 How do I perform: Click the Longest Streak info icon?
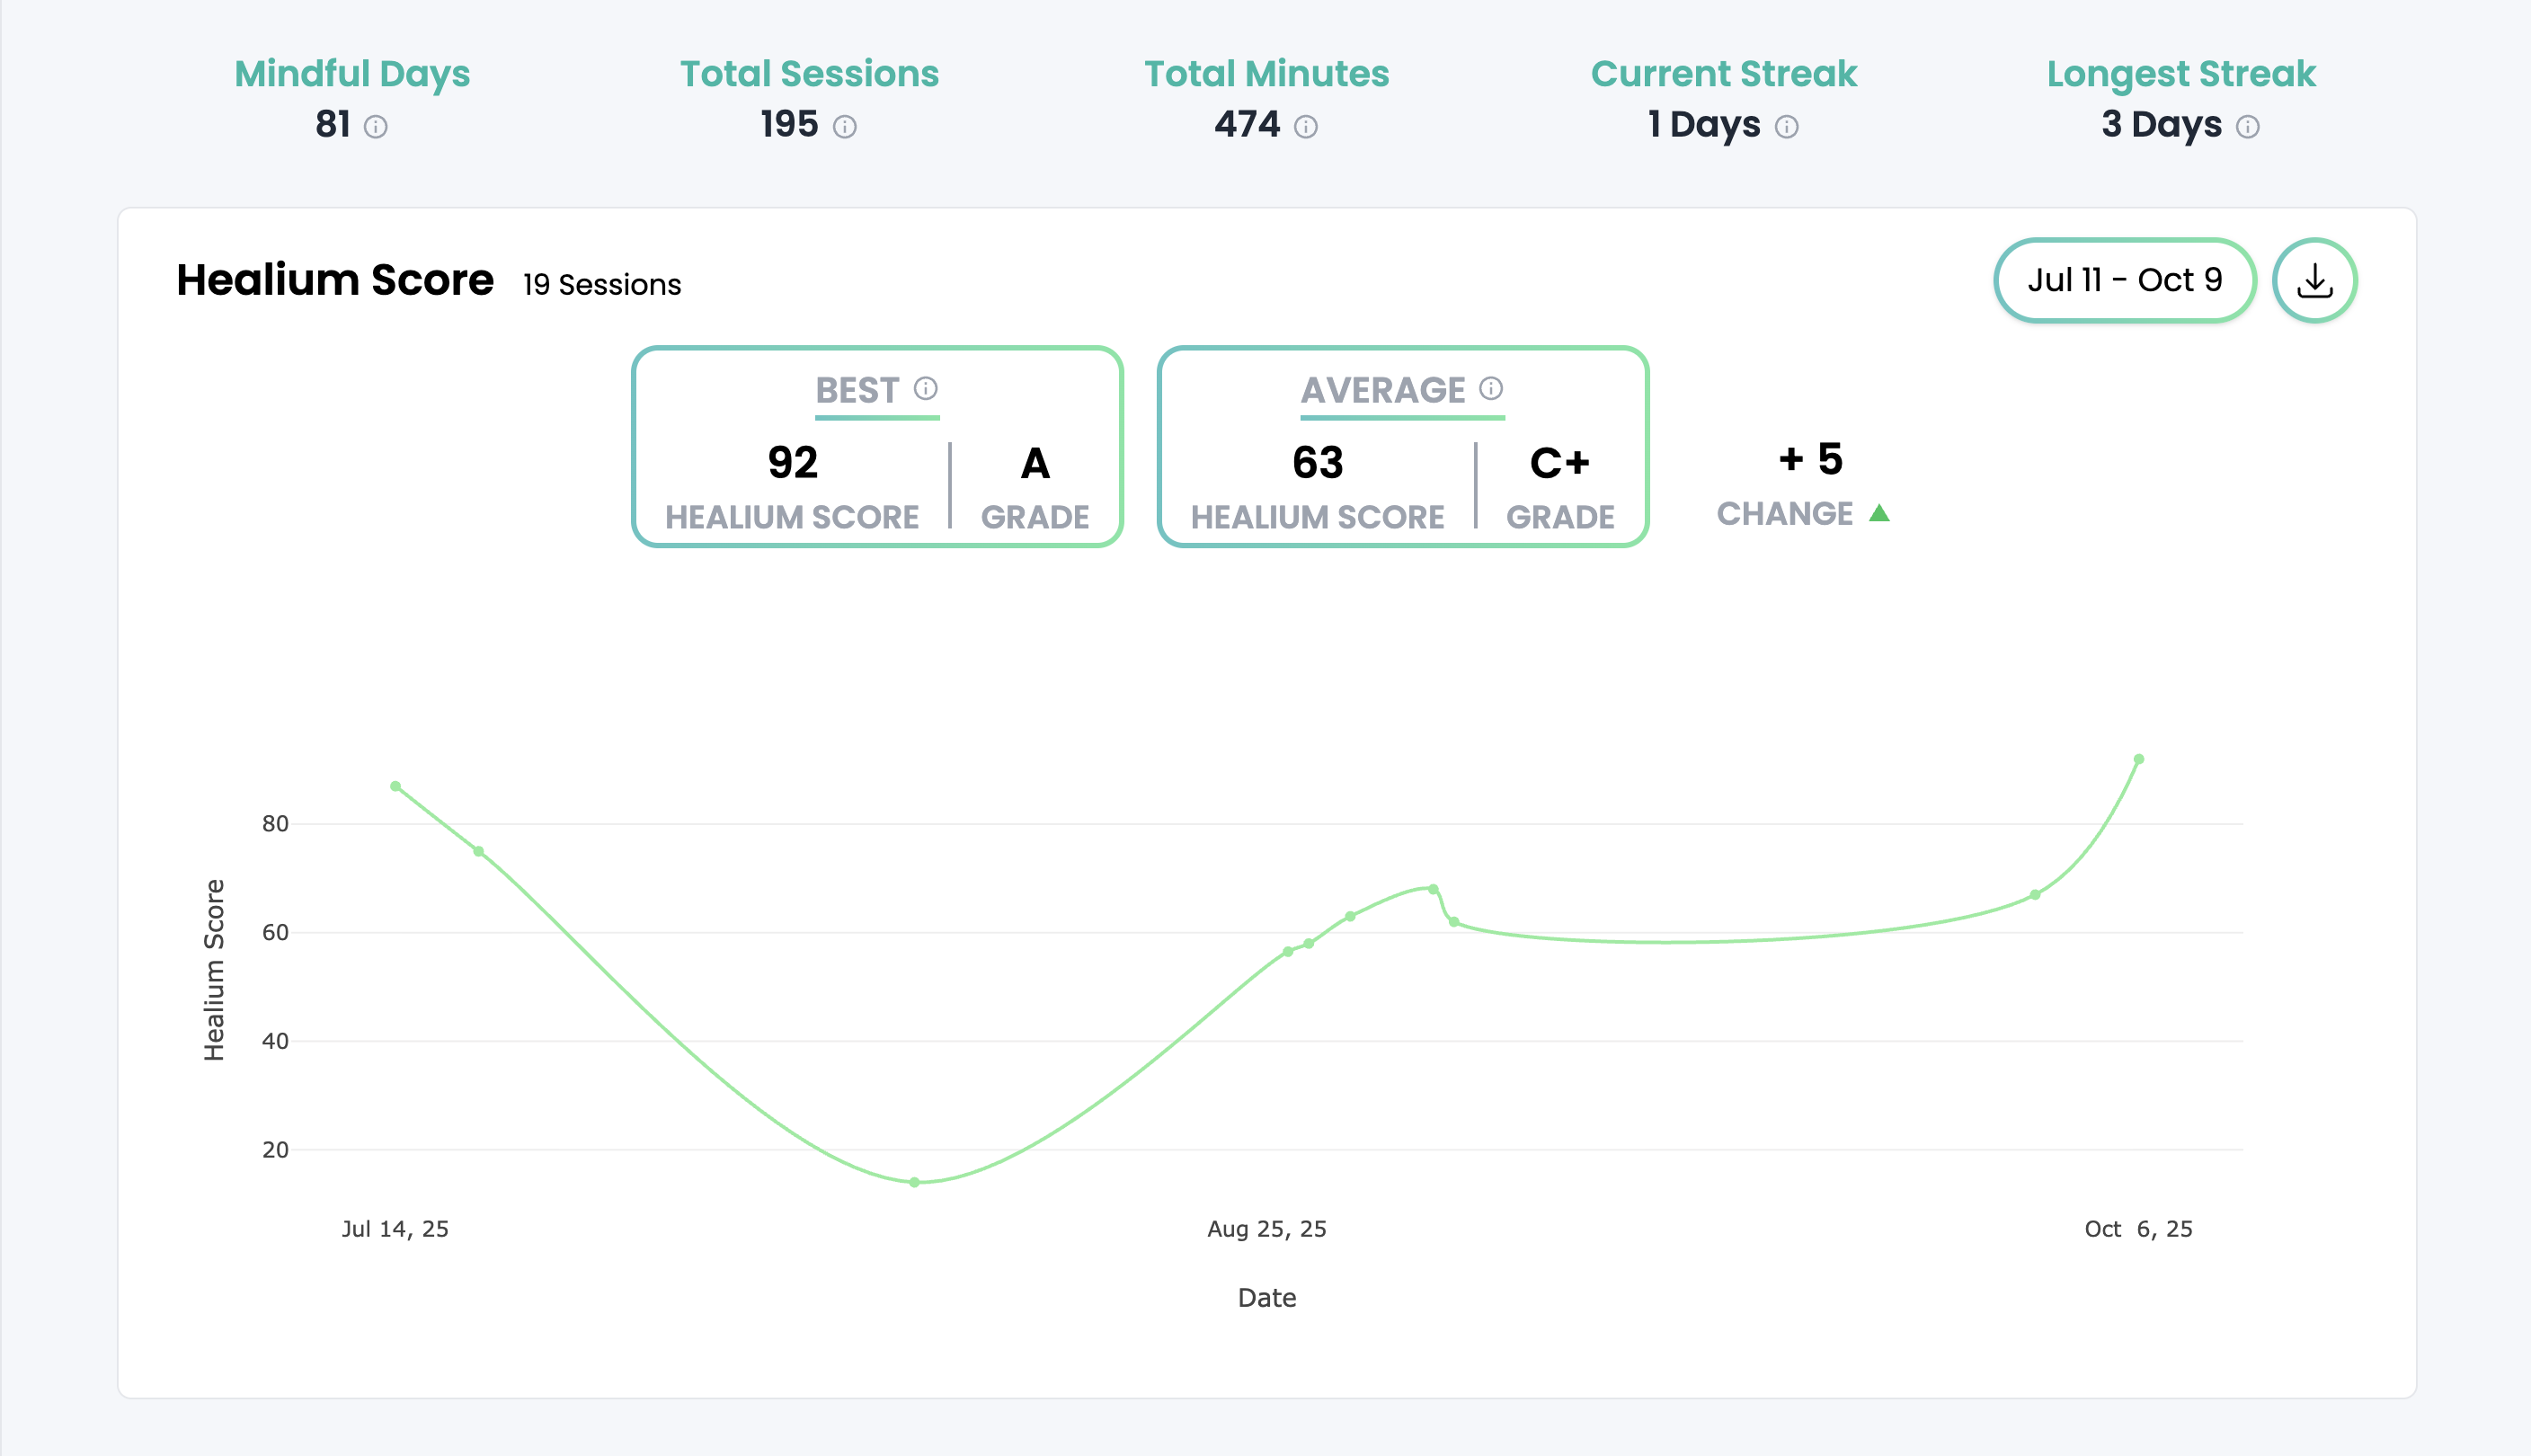2248,127
